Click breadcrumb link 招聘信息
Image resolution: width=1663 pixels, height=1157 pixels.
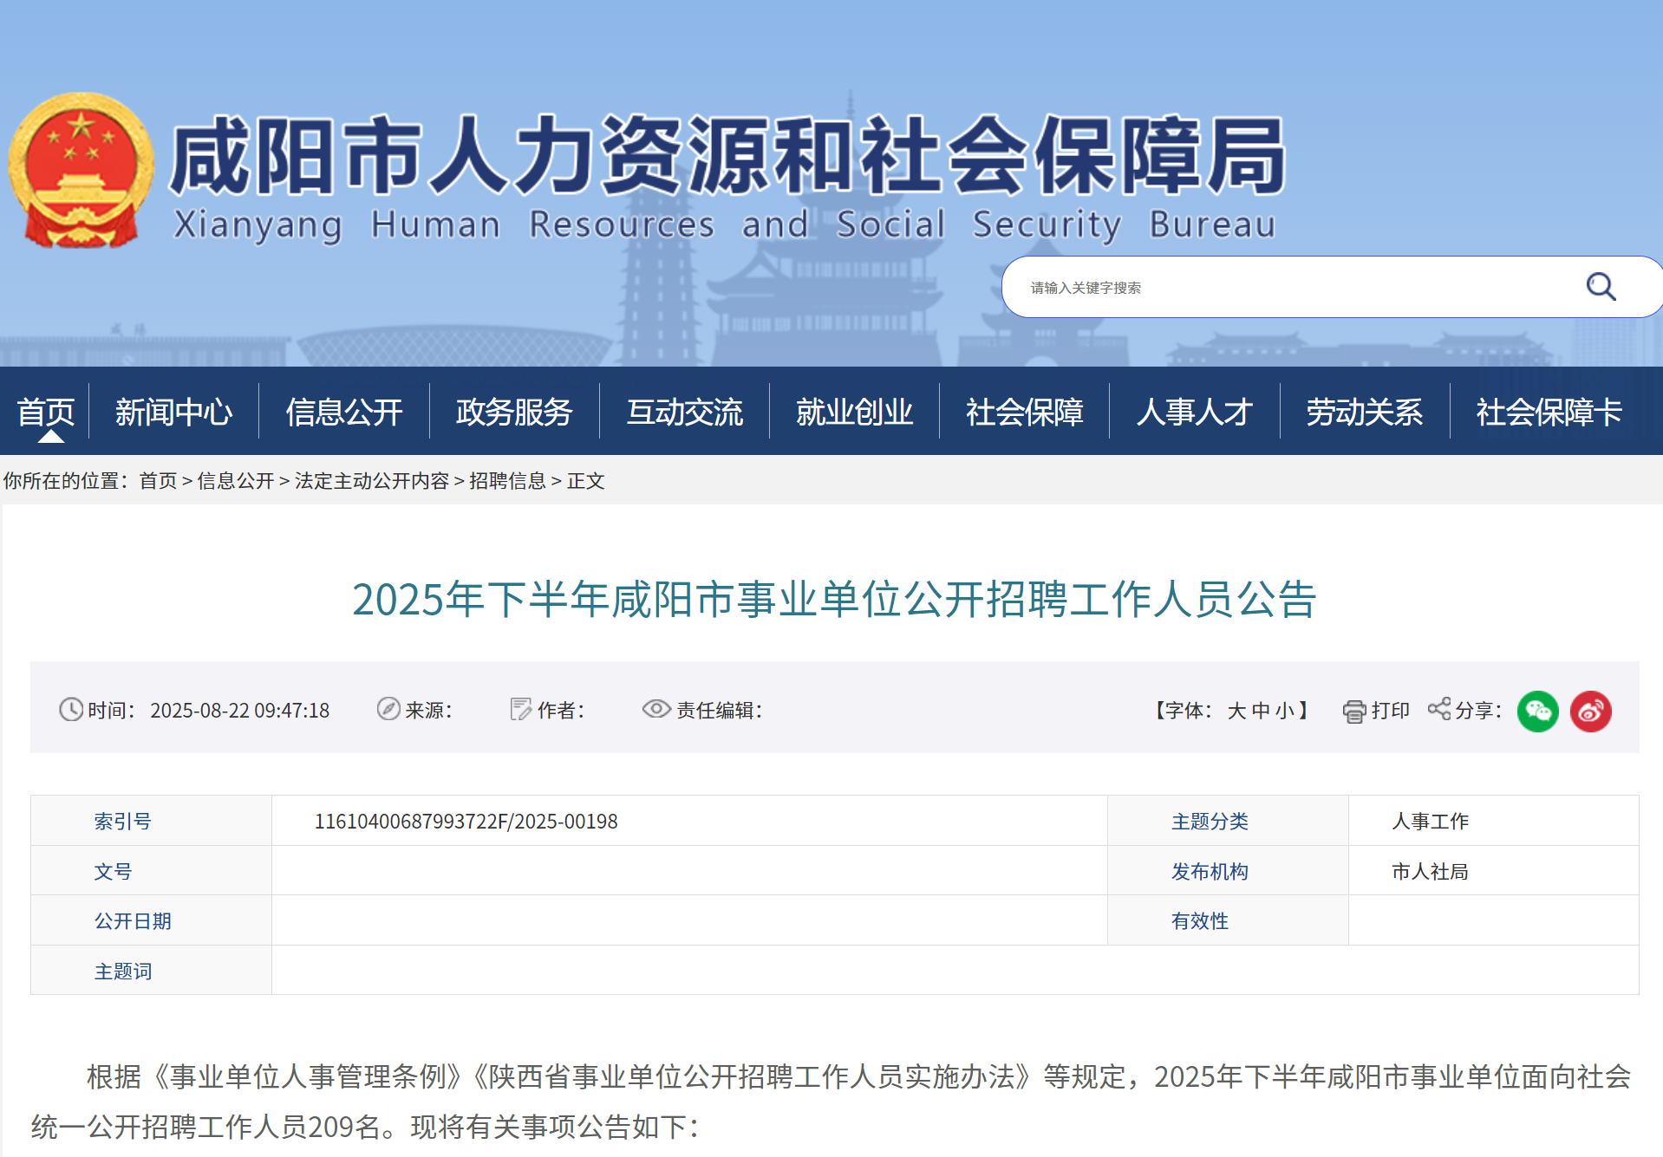coord(508,481)
